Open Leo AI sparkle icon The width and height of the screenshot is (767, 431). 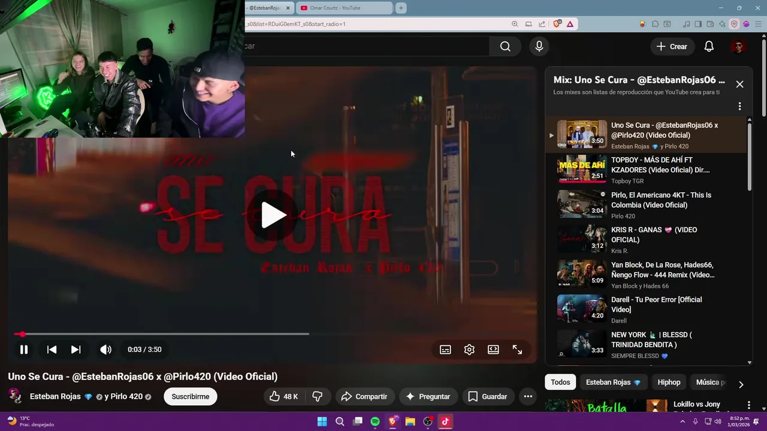(722, 24)
